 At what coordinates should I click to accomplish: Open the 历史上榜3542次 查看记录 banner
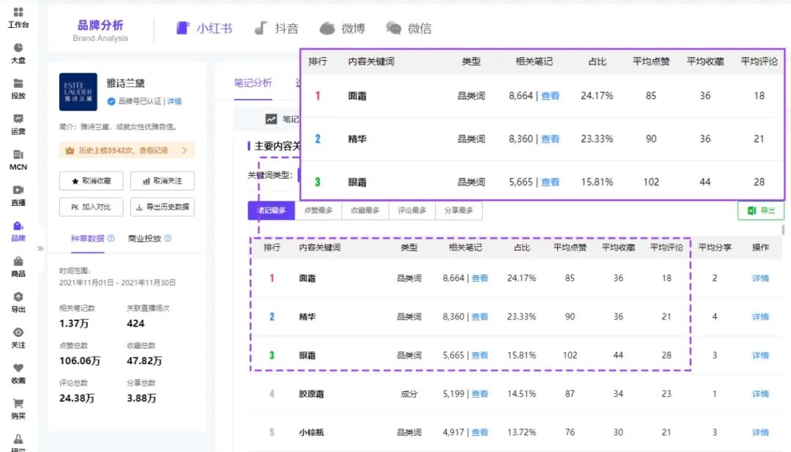(x=127, y=150)
